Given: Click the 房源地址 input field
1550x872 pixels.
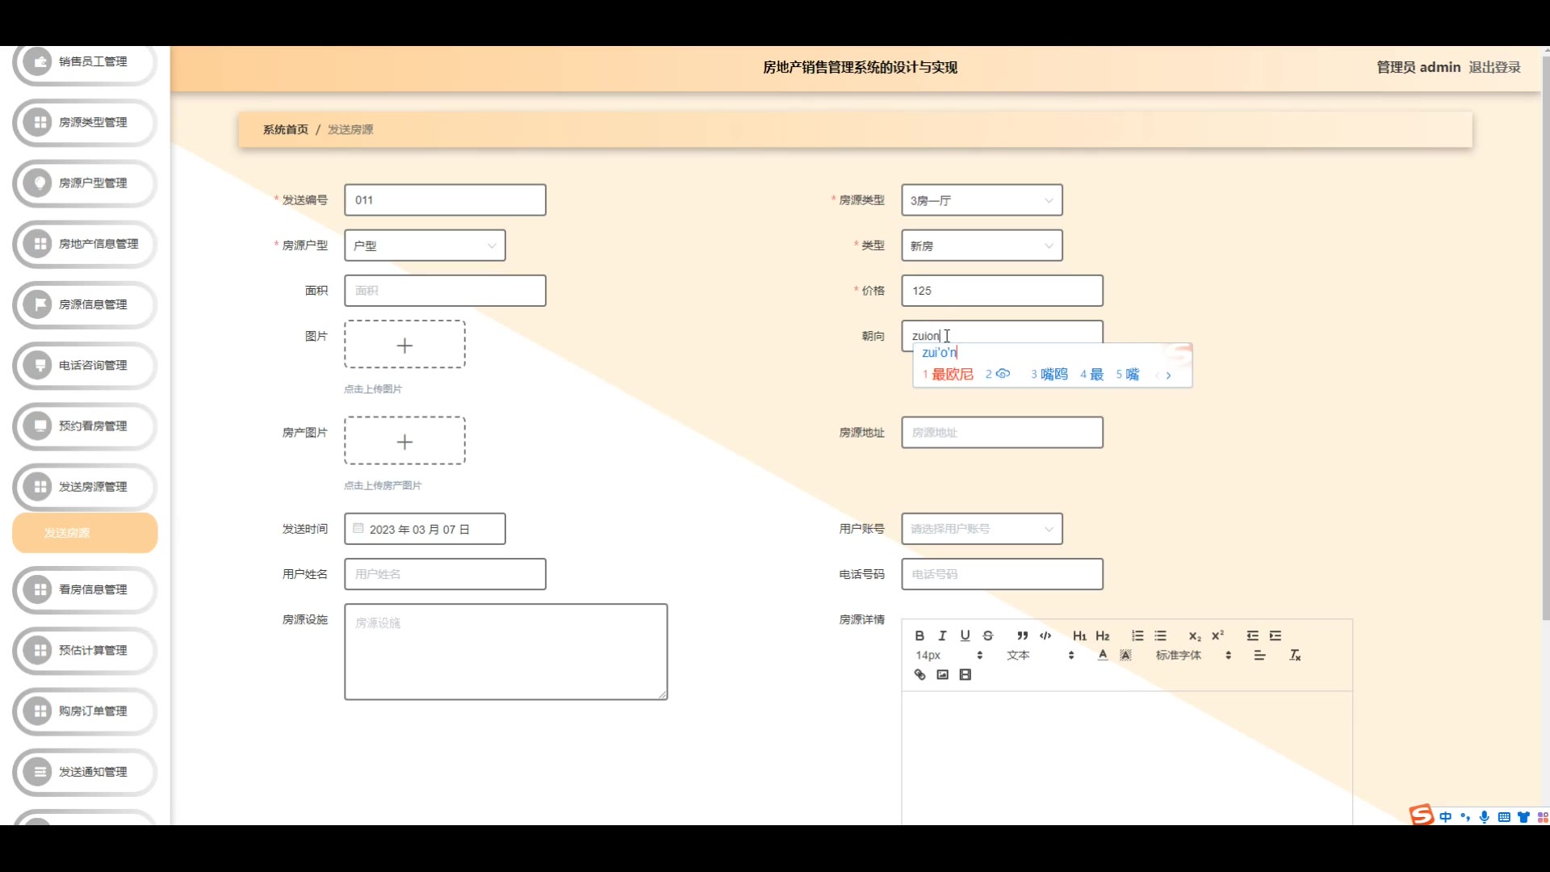Looking at the screenshot, I should 1002,433.
